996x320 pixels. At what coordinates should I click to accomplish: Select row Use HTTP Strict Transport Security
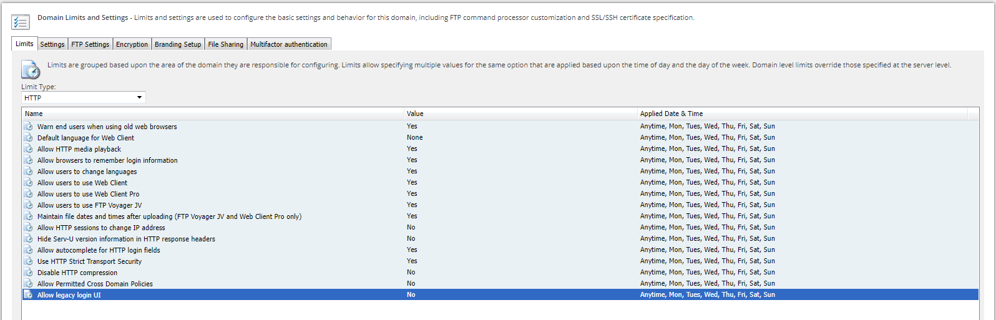[500, 261]
